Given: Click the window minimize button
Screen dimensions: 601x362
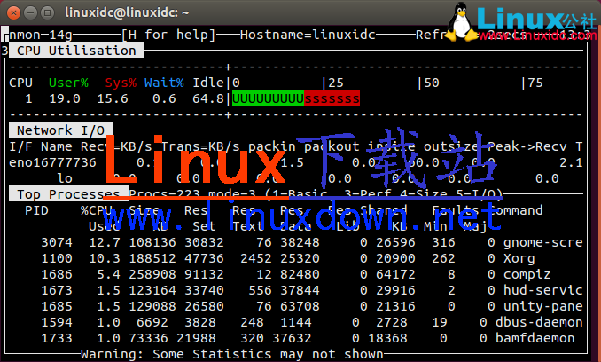Looking at the screenshot, I should point(31,13).
